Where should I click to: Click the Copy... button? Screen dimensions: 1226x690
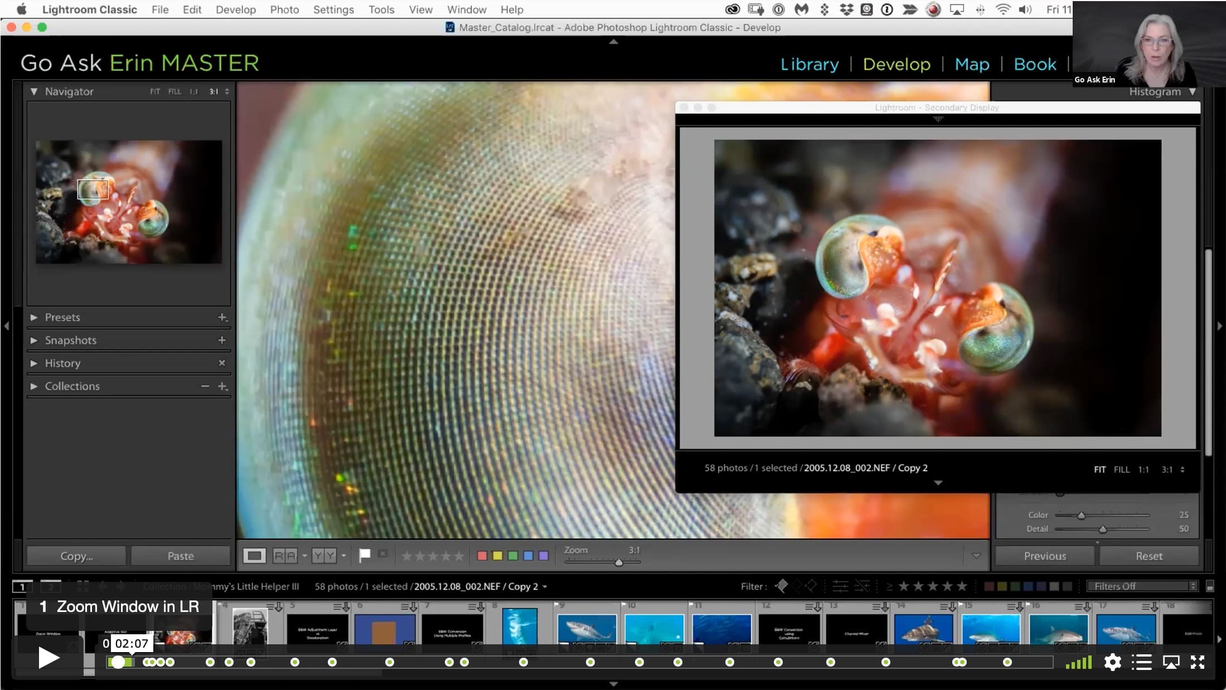(76, 556)
